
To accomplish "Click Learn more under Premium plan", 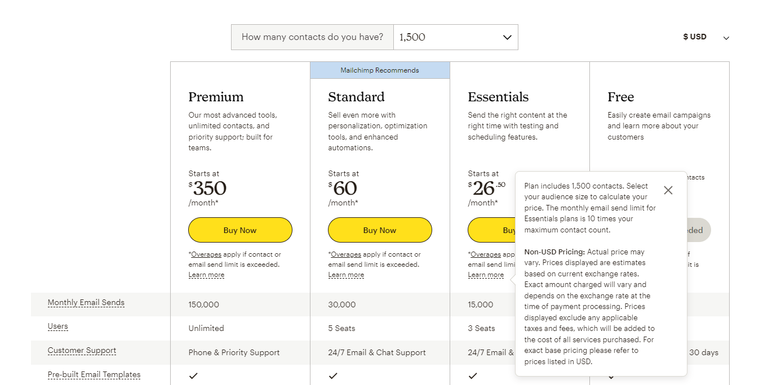I will (x=206, y=275).
